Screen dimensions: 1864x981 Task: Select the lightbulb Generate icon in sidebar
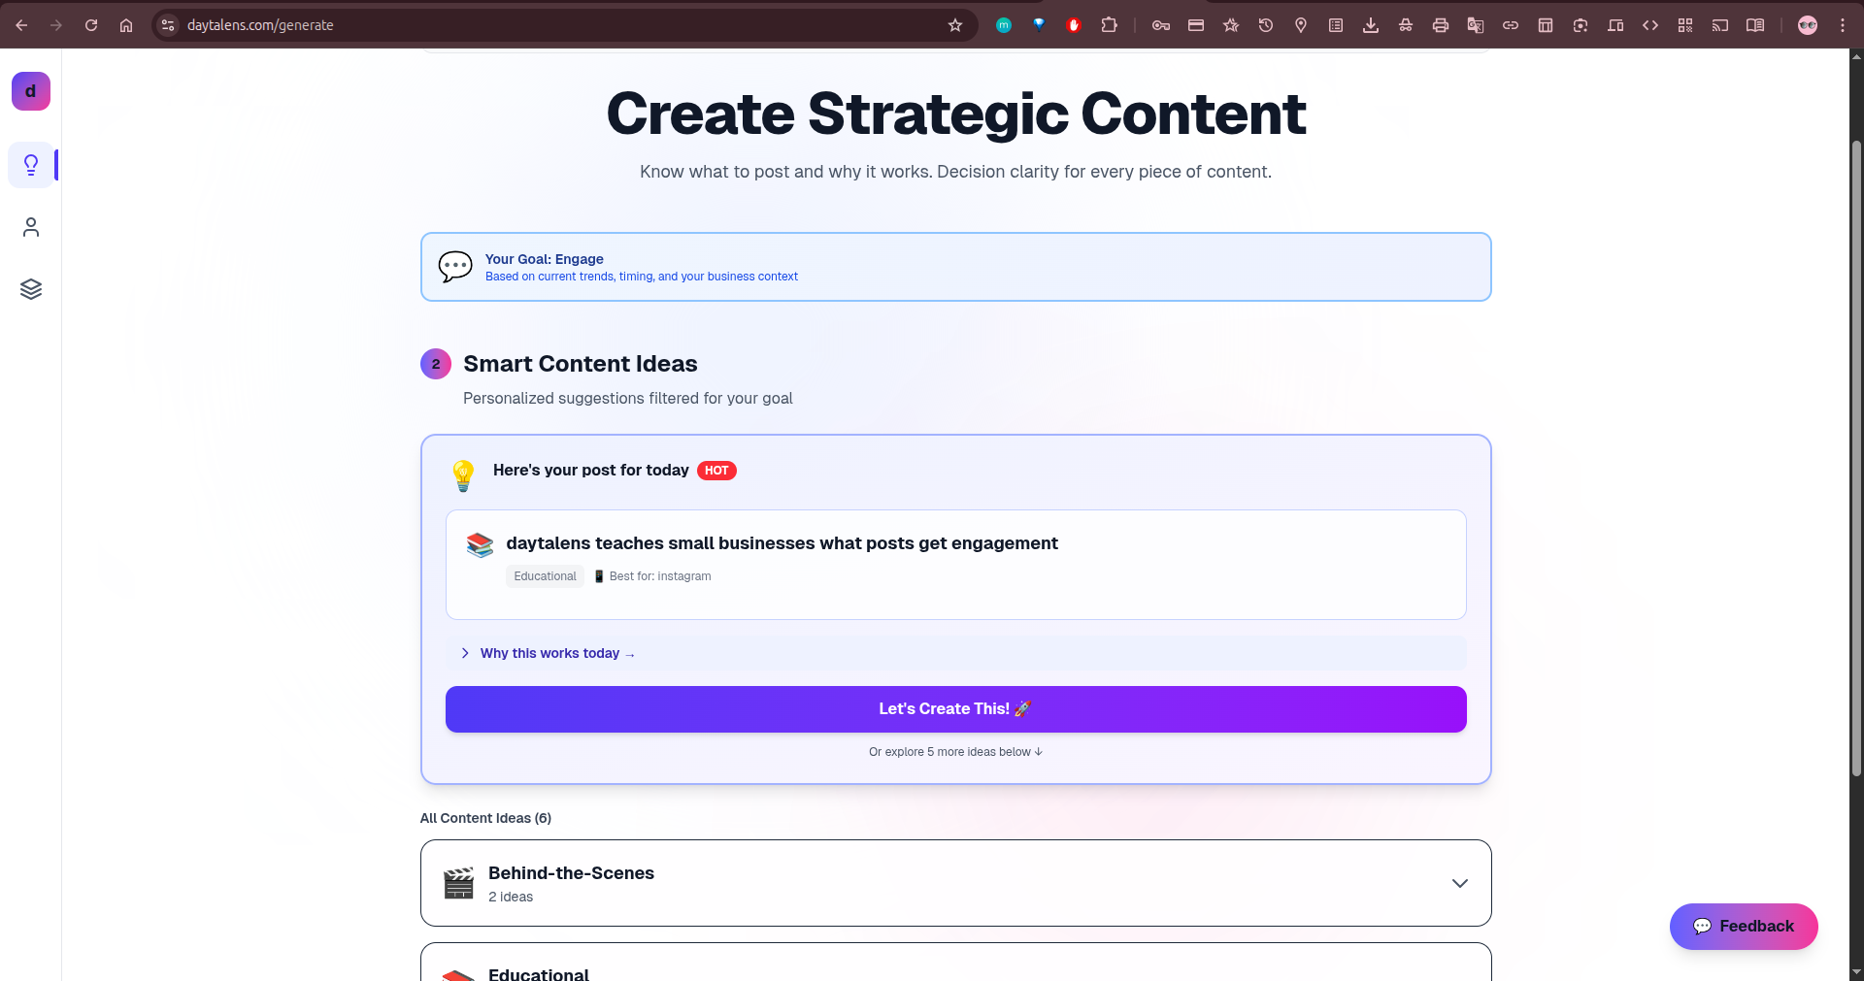[31, 165]
